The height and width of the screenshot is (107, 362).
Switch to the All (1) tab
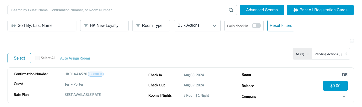point(302,54)
